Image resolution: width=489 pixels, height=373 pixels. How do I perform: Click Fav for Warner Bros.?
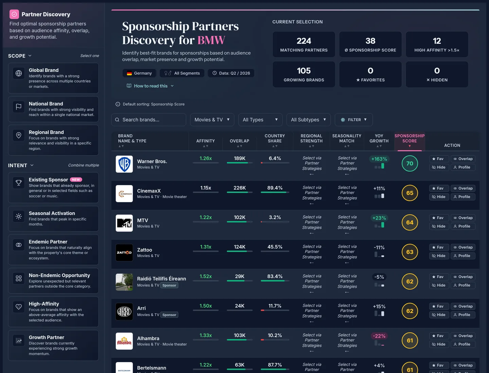439,159
